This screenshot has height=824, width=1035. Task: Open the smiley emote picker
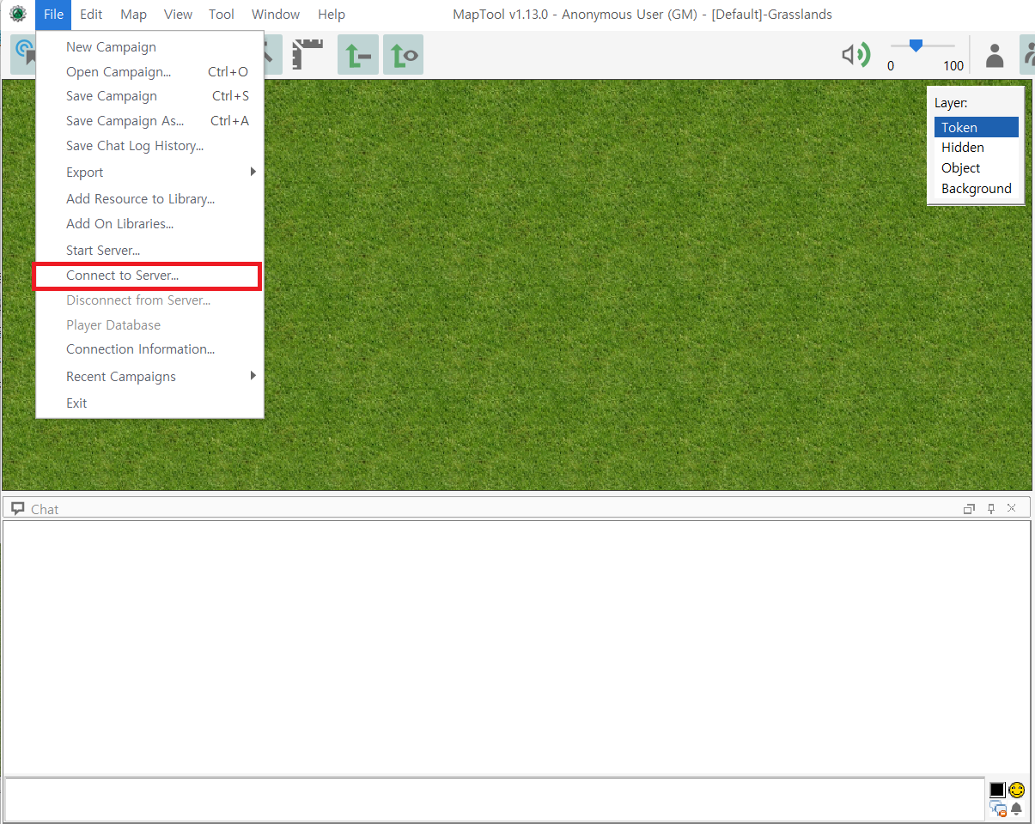(1017, 790)
